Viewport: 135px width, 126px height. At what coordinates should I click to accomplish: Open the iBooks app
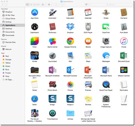[88, 41]
